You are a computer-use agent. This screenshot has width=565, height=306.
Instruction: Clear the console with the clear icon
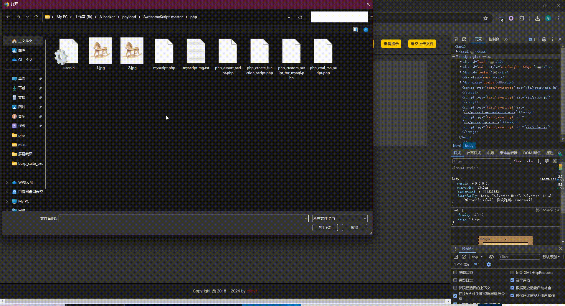tap(464, 257)
